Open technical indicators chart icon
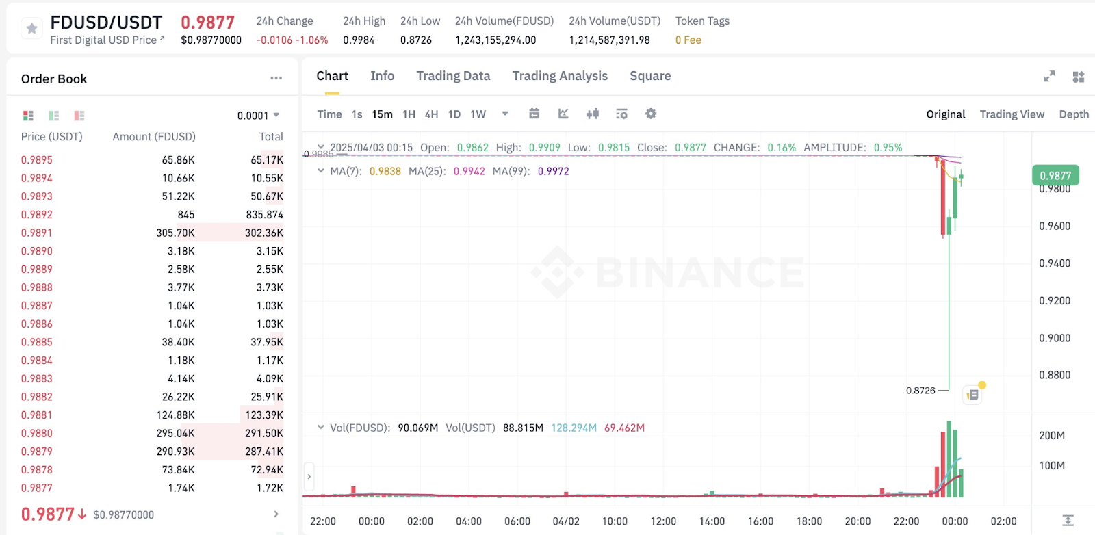 pos(563,114)
